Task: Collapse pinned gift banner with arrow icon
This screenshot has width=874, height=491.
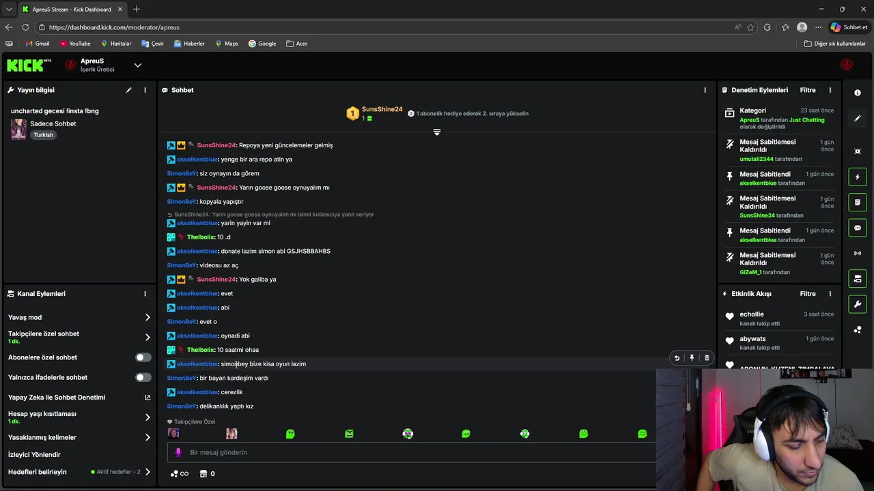Action: [x=437, y=132]
